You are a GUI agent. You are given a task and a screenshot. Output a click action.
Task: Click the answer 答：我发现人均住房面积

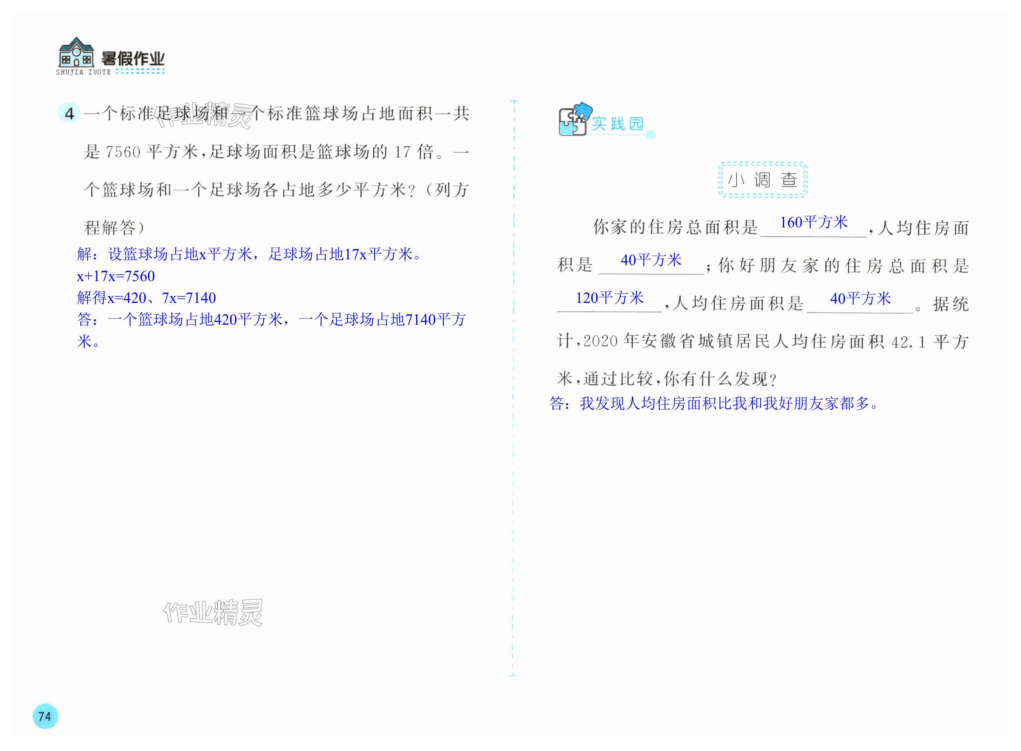click(715, 403)
